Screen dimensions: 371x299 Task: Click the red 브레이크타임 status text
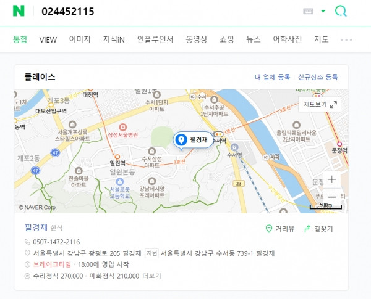point(52,264)
